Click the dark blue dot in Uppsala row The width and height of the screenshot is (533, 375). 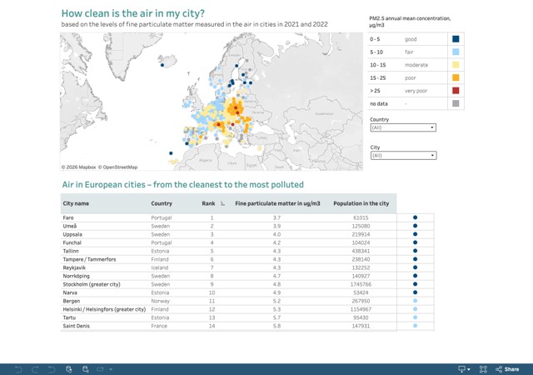415,234
